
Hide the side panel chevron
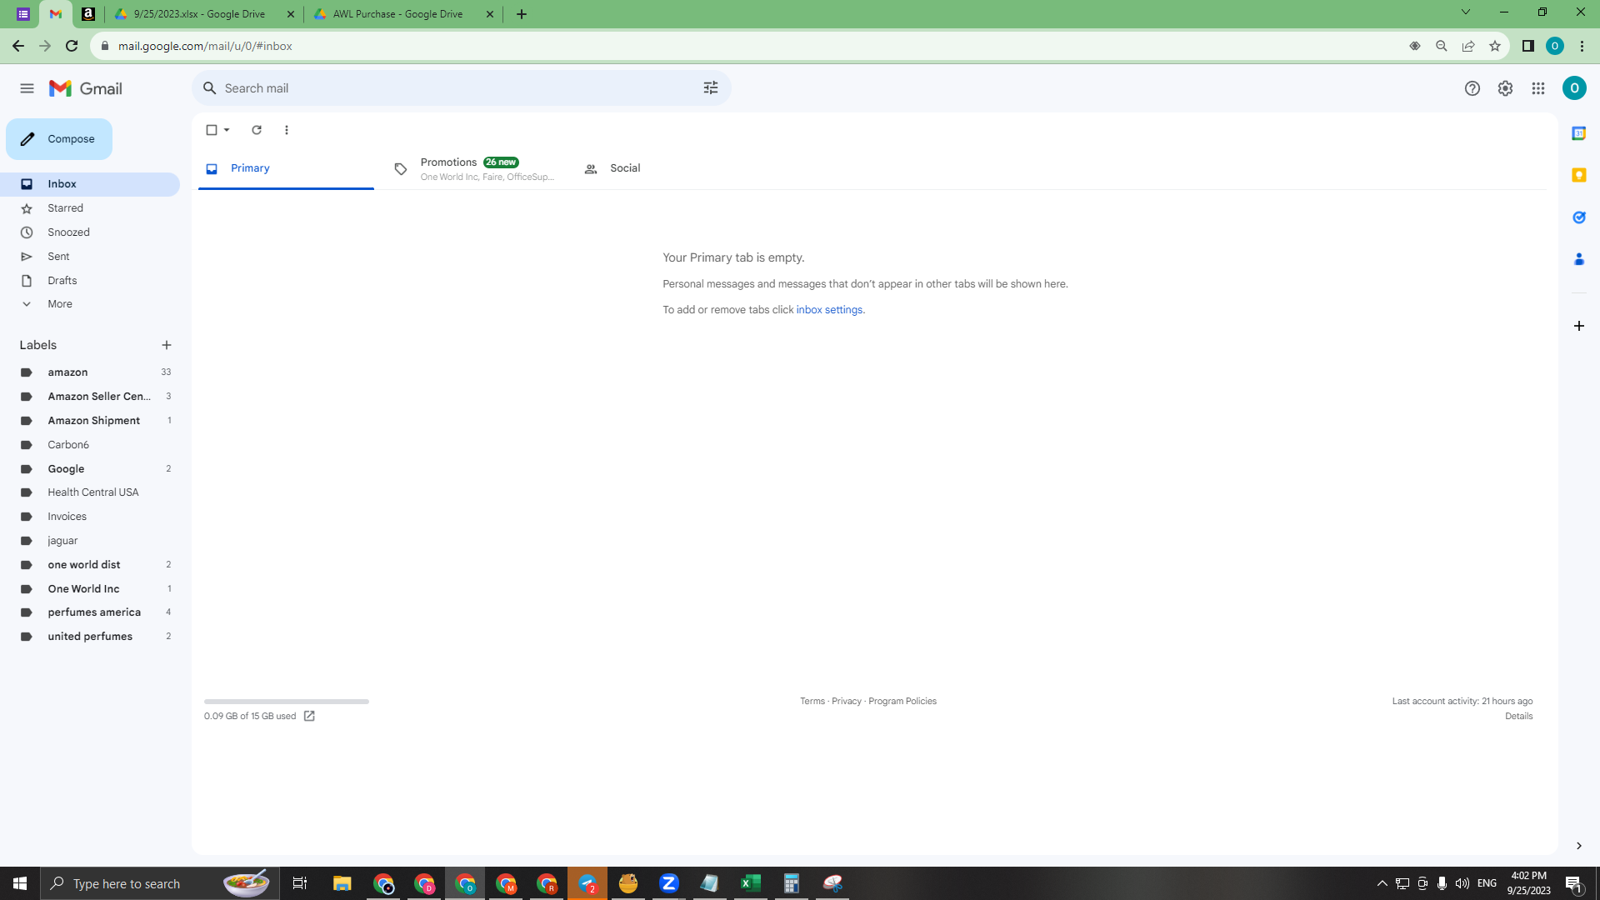(1578, 846)
